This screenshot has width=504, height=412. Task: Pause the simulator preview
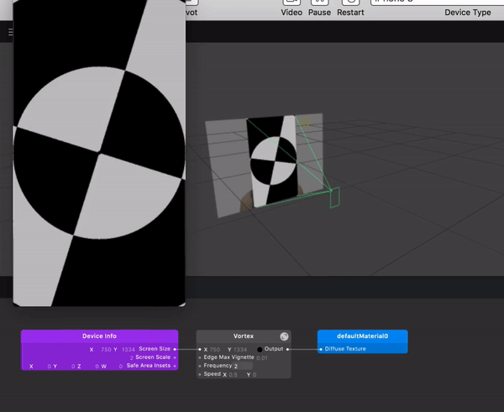pos(319,8)
